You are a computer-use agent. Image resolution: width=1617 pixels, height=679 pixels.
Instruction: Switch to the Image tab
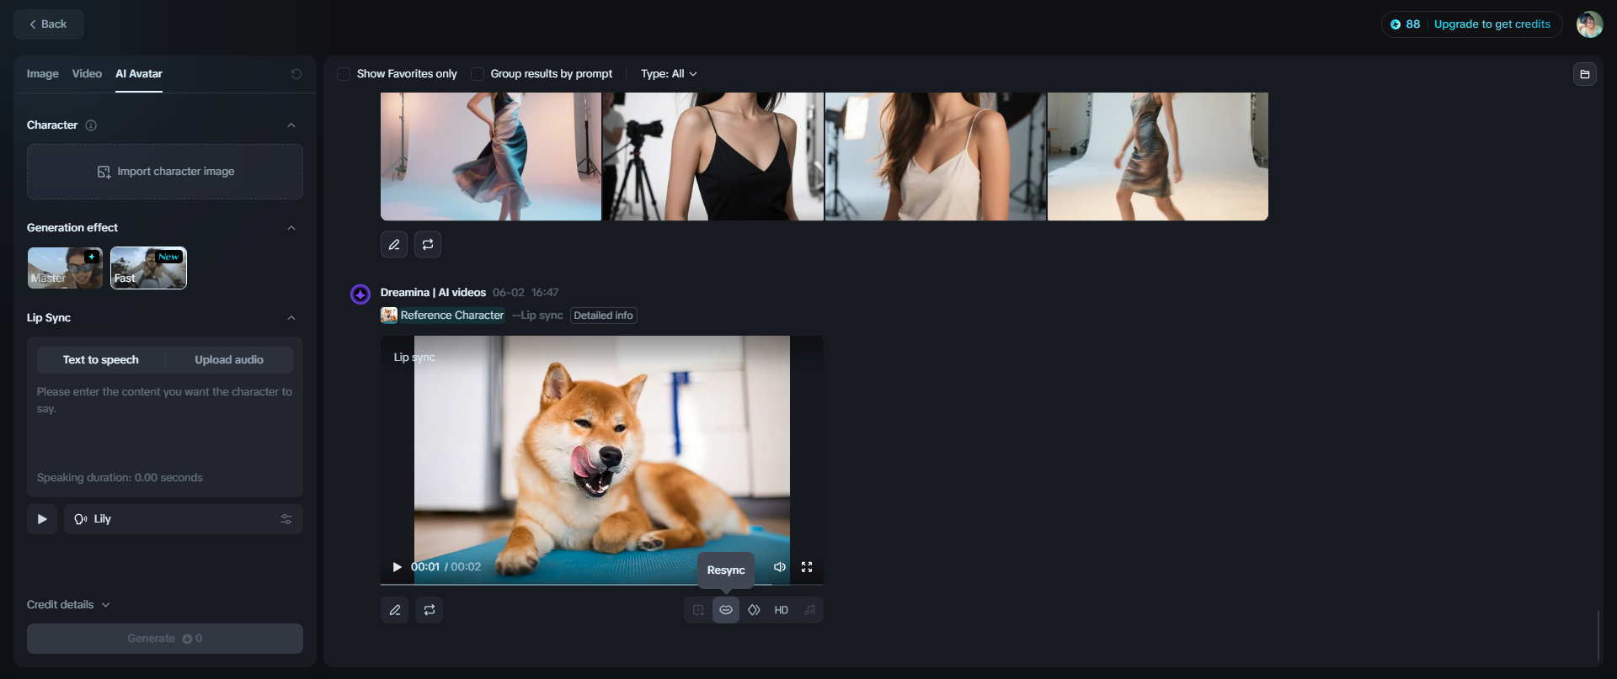43,74
